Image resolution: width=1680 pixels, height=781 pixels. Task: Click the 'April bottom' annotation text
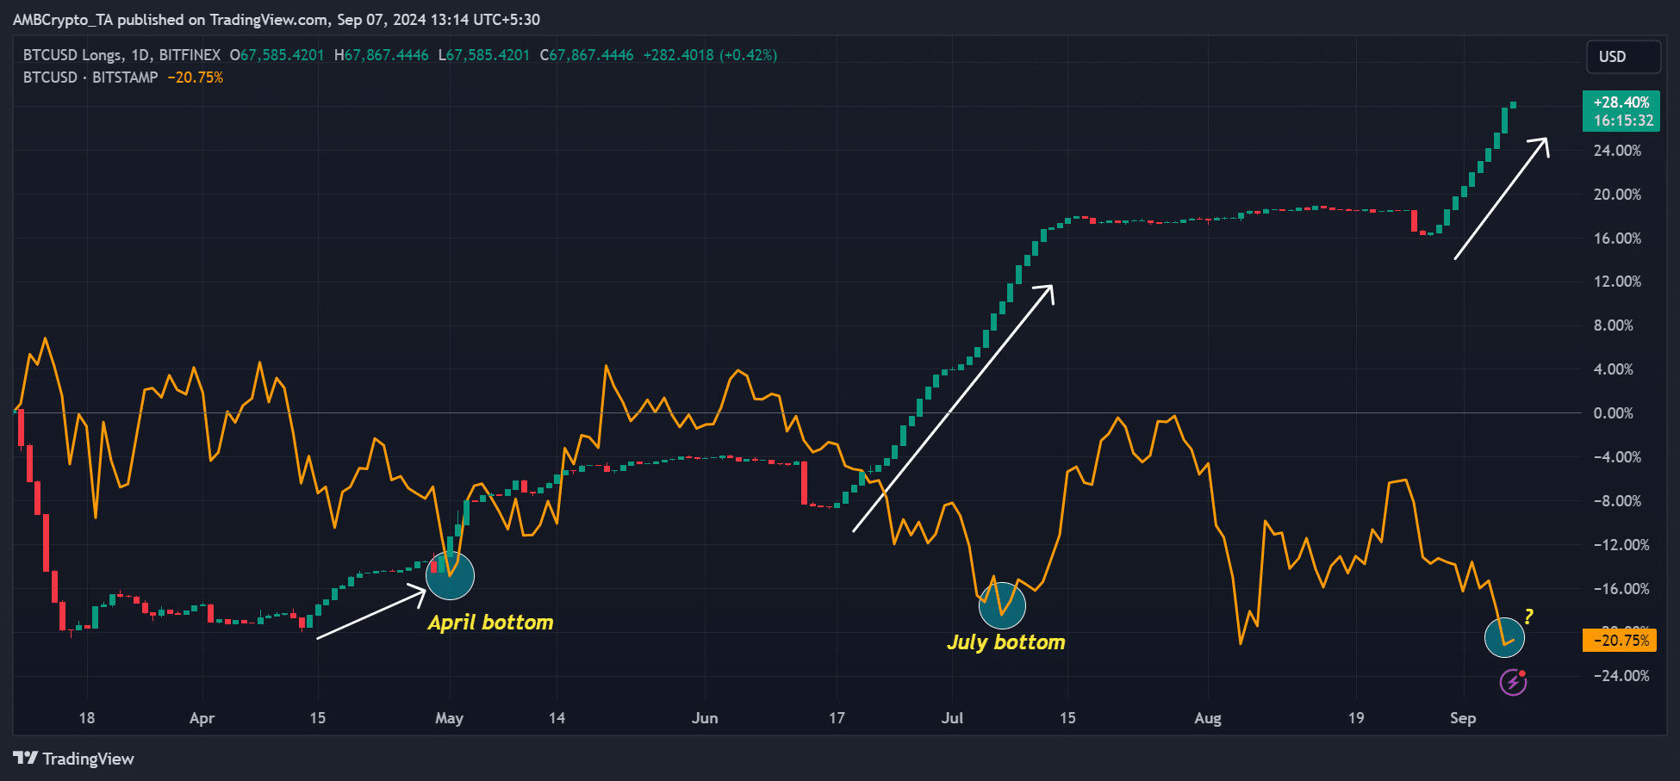[490, 623]
